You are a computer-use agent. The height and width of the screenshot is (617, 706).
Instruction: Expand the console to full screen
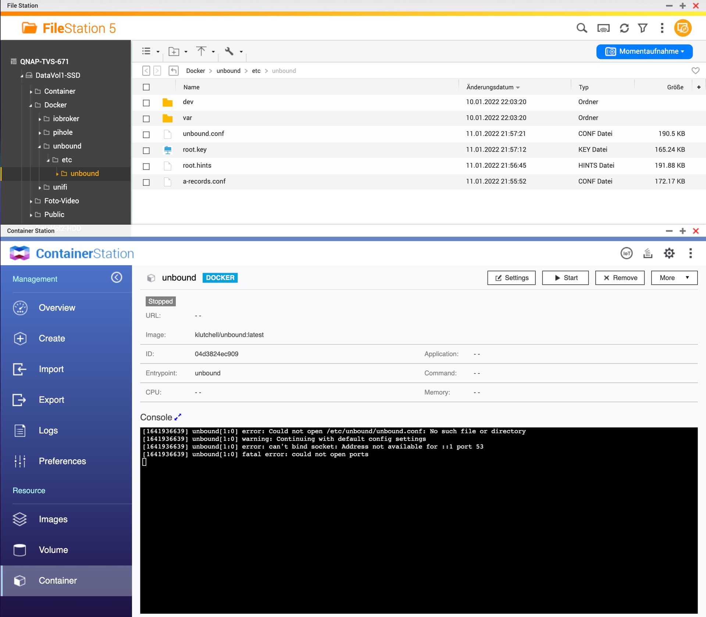click(178, 417)
